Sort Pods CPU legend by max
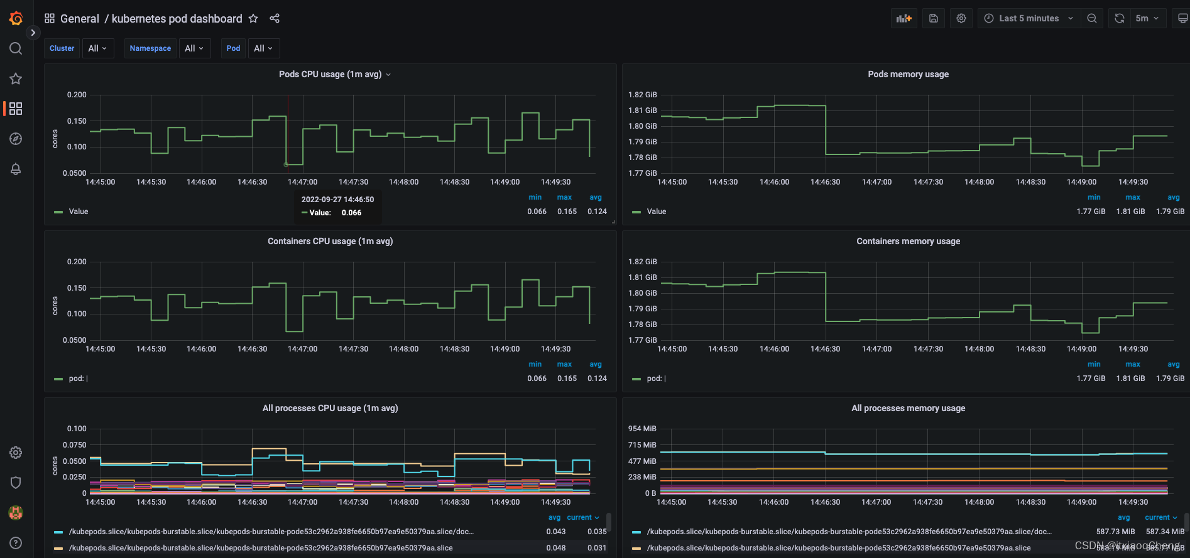The image size is (1190, 558). click(x=564, y=197)
